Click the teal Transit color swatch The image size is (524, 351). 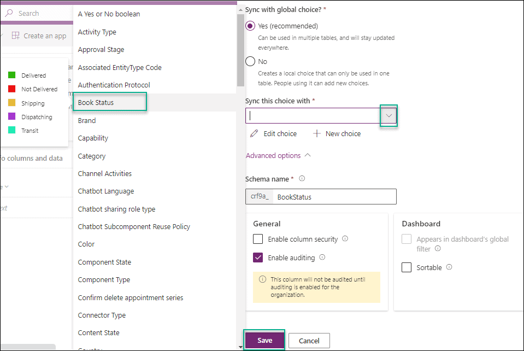[x=11, y=130]
